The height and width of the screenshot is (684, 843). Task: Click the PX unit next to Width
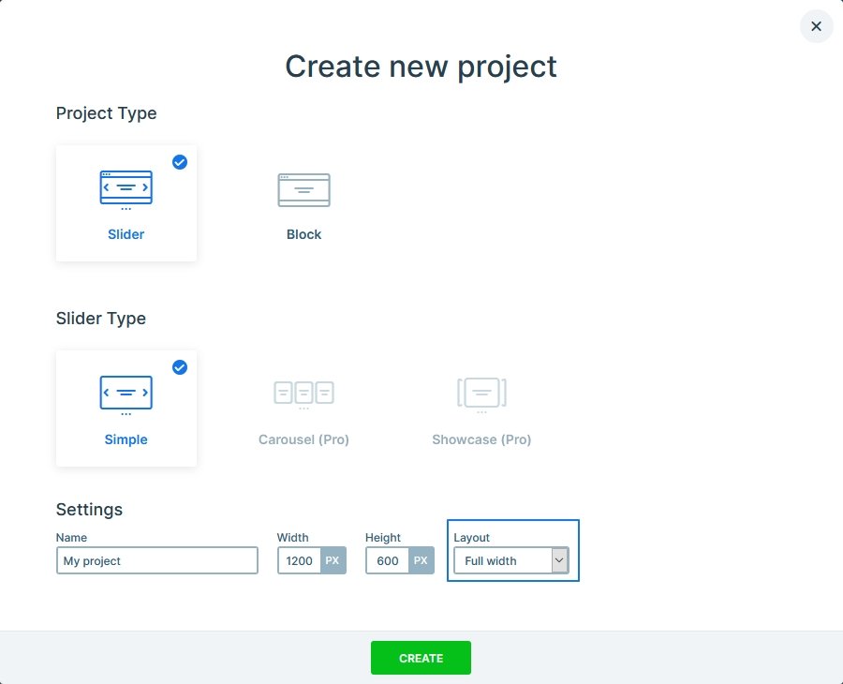tap(333, 560)
